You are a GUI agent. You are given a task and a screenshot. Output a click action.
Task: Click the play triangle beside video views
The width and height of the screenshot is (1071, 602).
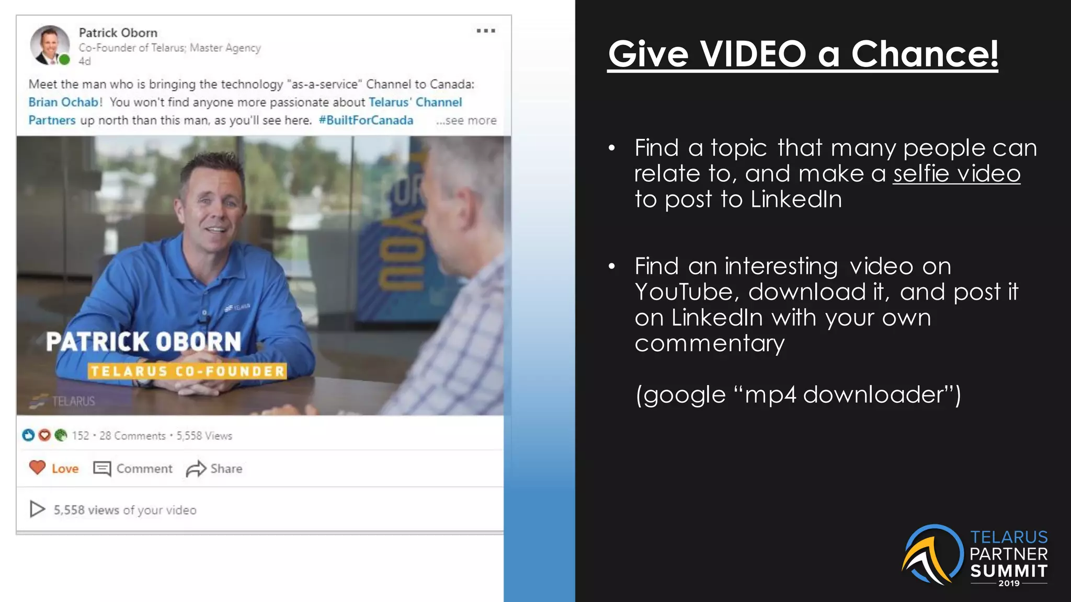click(37, 509)
